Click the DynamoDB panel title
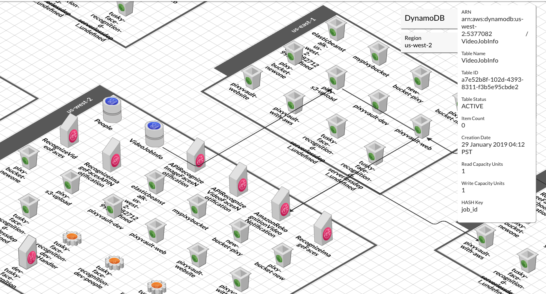Viewport: 546px width, 294px height. pos(425,18)
